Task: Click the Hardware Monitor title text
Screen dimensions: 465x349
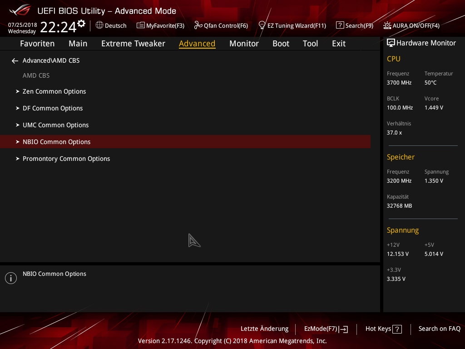Action: [426, 43]
